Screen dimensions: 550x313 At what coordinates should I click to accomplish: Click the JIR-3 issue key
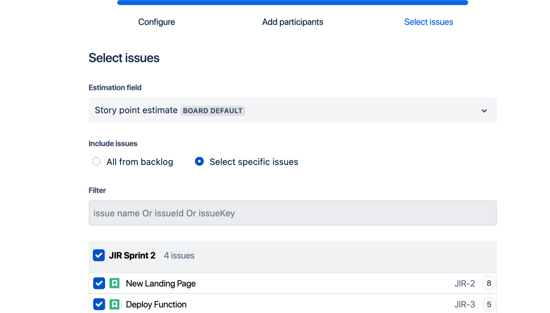click(465, 304)
